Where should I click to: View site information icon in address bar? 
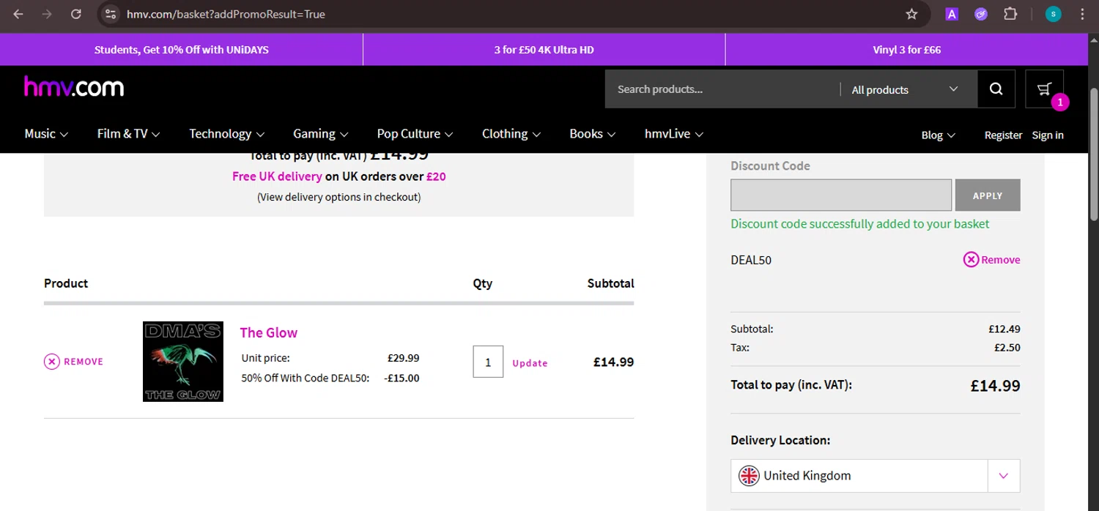[110, 14]
